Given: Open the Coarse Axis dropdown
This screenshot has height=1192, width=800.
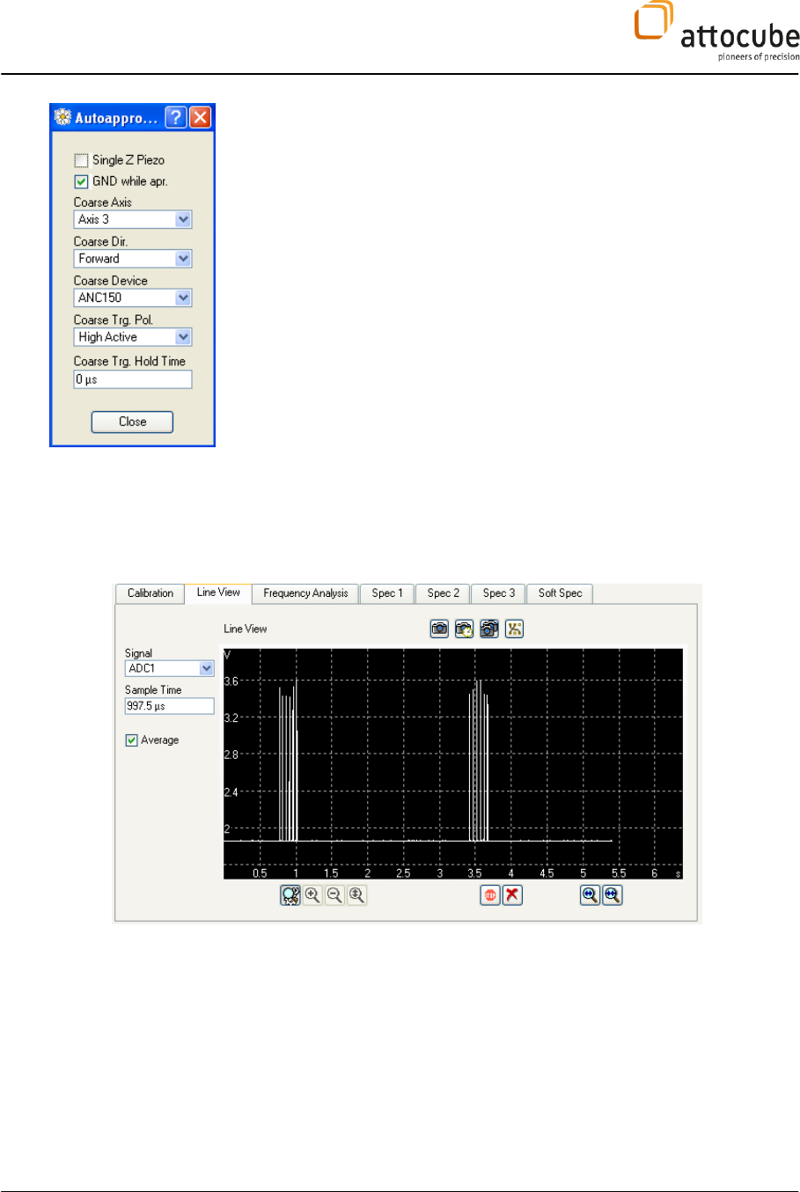Looking at the screenshot, I should pos(133,219).
